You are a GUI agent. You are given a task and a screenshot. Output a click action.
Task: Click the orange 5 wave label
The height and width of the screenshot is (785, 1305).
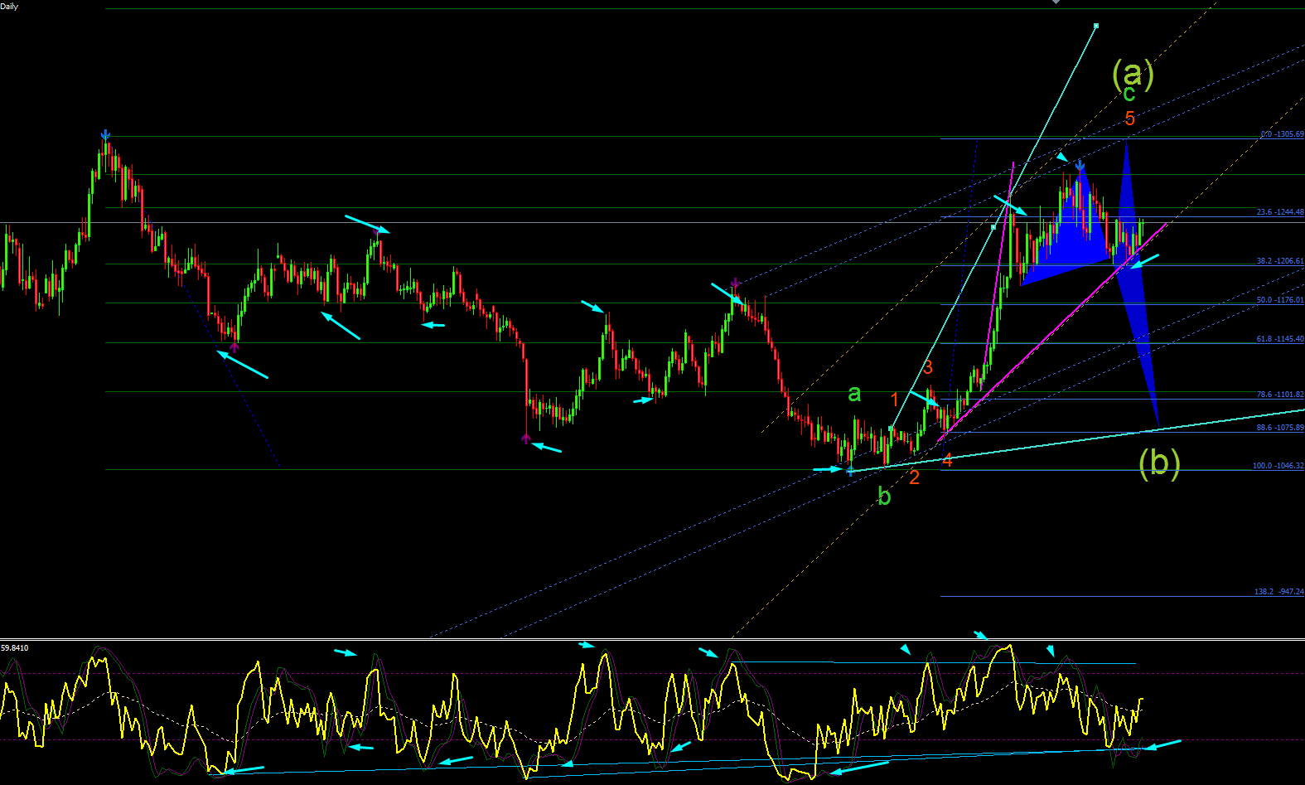coord(1130,119)
